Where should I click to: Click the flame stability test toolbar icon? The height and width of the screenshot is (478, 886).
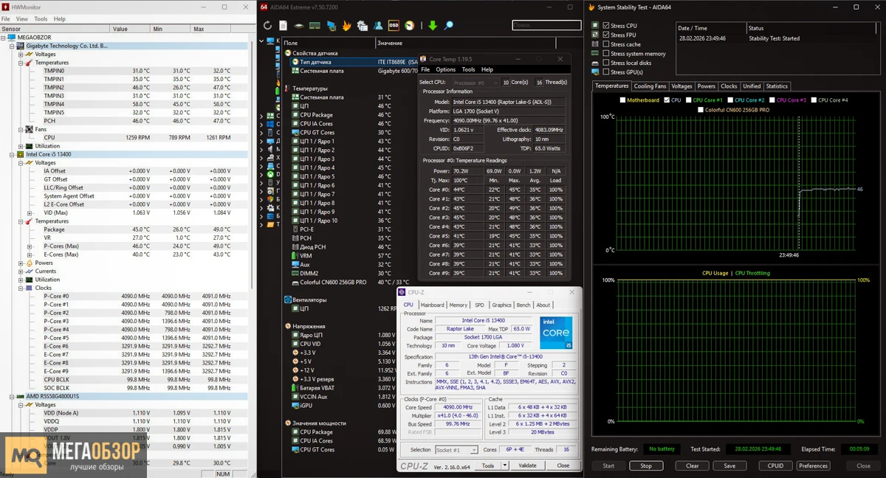[x=346, y=26]
